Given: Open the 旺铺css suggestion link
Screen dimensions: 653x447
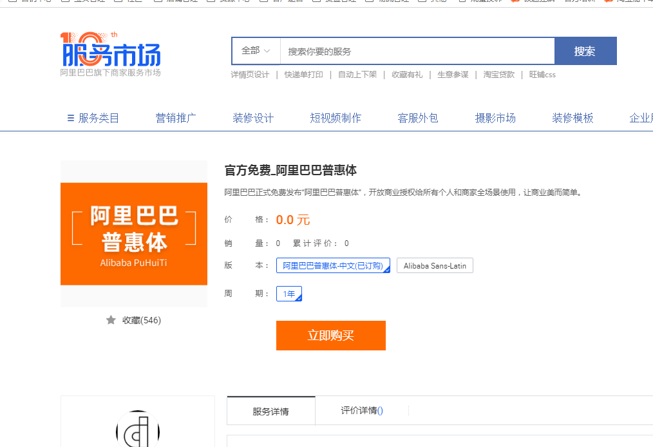Looking at the screenshot, I should [542, 75].
